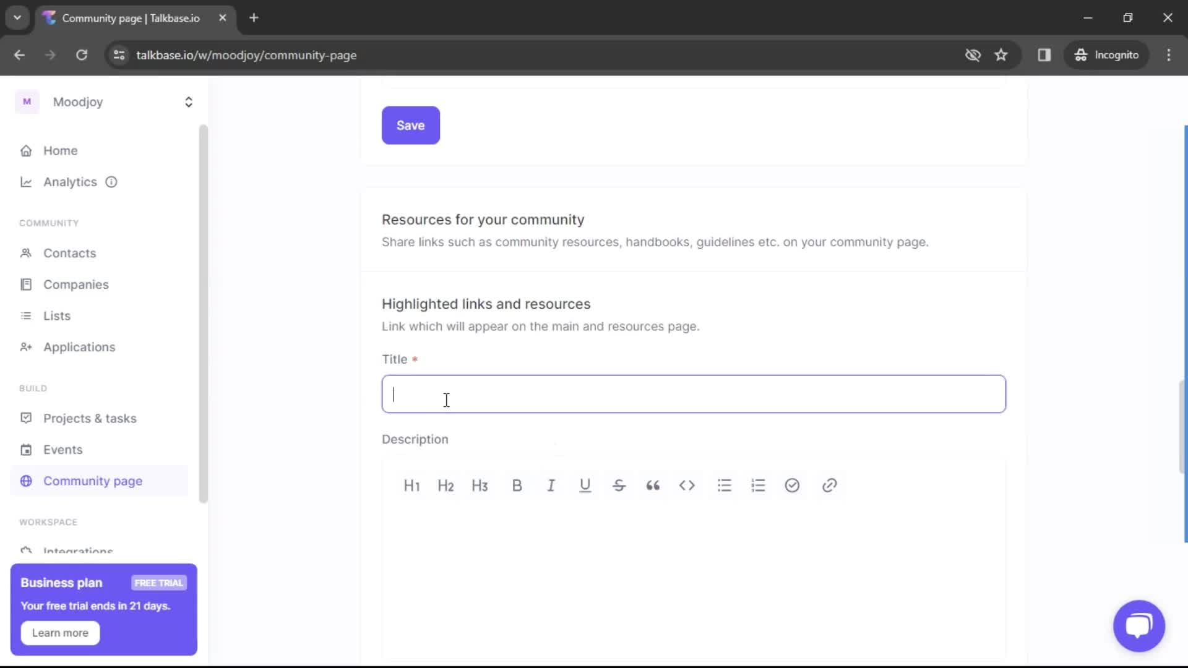The width and height of the screenshot is (1188, 668).
Task: Select the H2 heading formatting icon
Action: point(445,486)
